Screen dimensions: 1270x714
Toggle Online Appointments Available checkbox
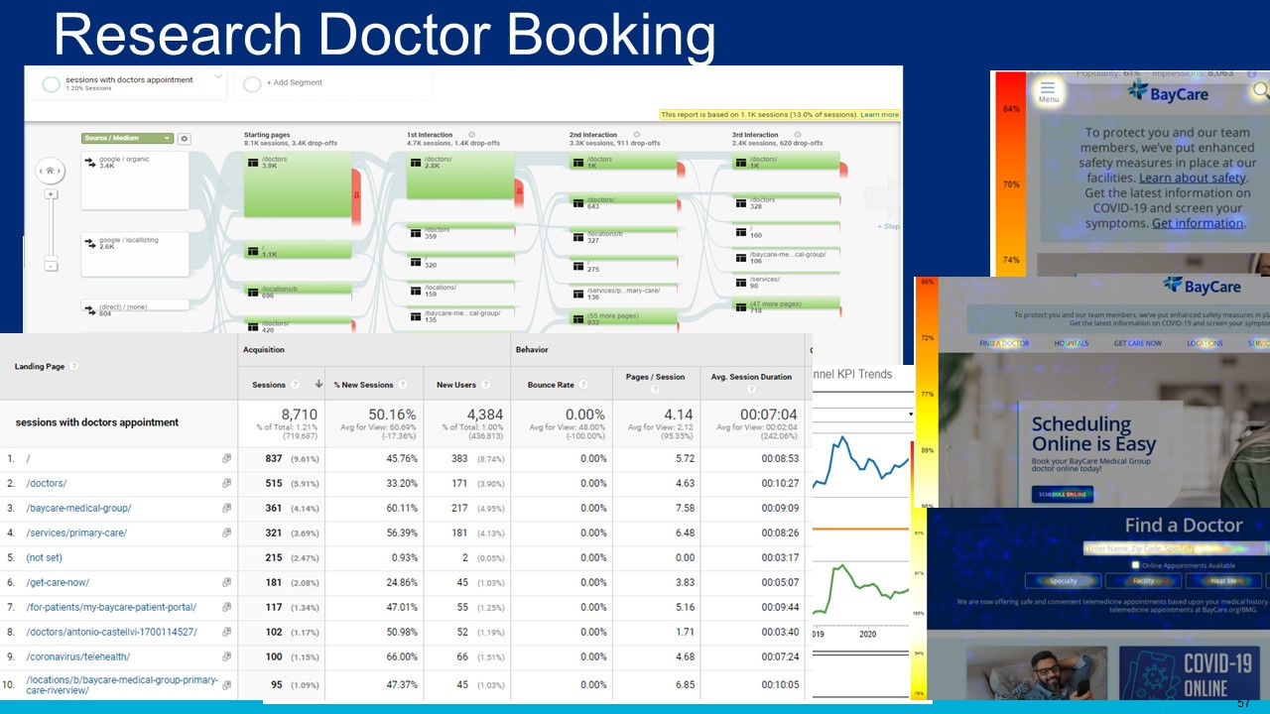[x=1136, y=565]
